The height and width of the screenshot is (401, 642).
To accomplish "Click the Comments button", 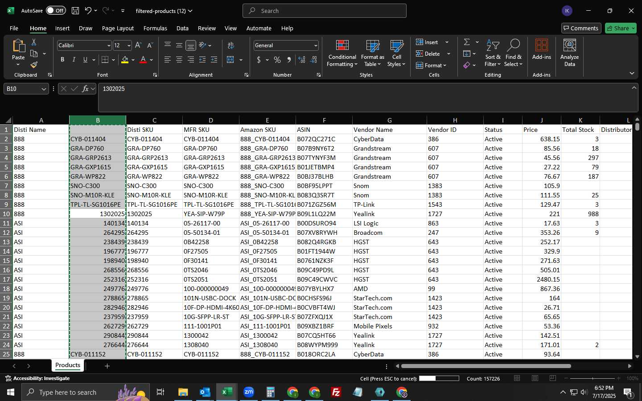I will click(x=581, y=28).
